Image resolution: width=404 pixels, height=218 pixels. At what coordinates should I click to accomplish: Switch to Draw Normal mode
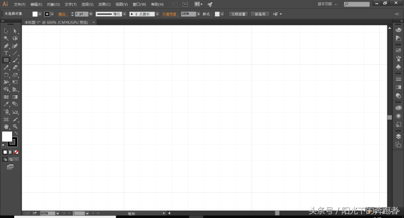pyautogui.click(x=5, y=159)
